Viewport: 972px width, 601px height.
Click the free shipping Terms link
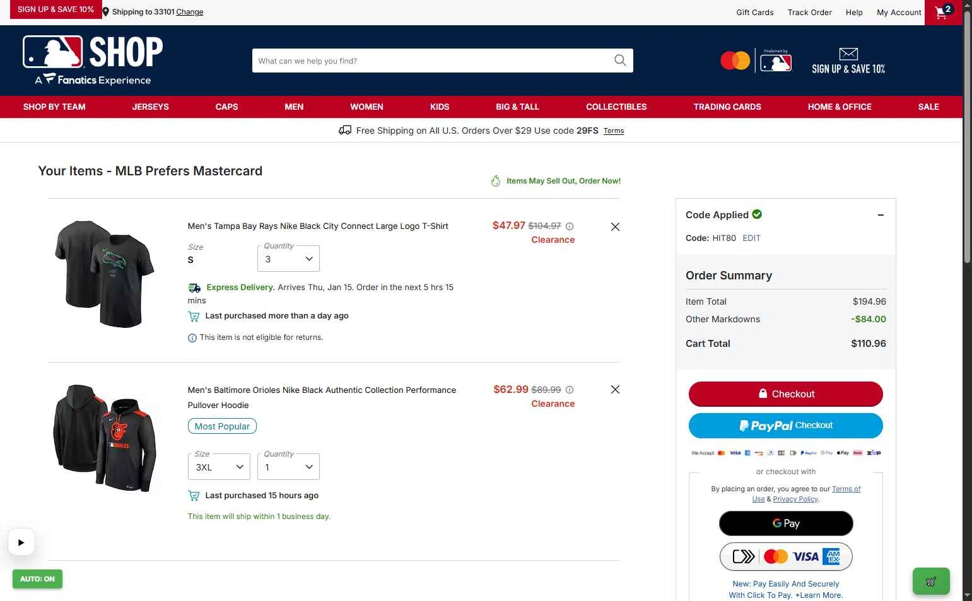click(x=614, y=131)
